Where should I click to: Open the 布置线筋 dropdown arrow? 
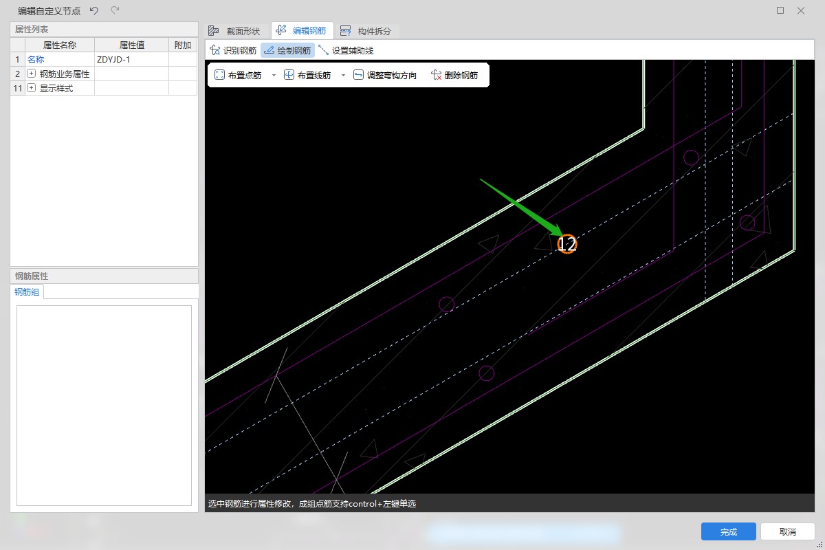[343, 76]
